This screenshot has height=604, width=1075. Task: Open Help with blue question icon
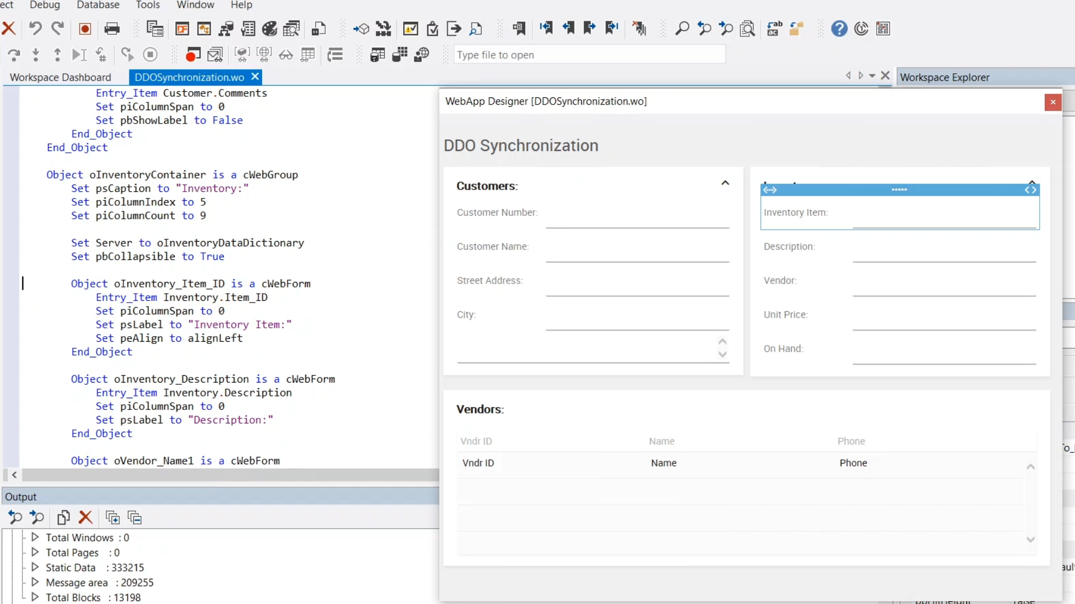point(839,29)
